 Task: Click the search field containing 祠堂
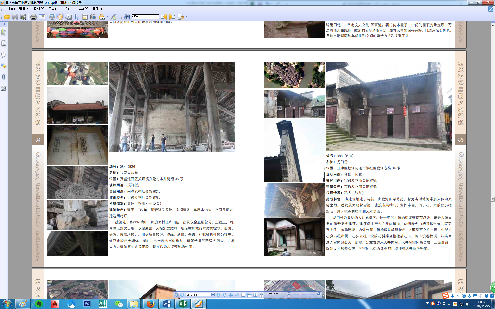(145, 16)
